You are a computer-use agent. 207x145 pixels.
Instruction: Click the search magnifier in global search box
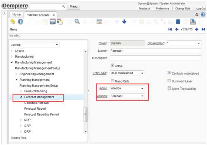coord(64,6)
